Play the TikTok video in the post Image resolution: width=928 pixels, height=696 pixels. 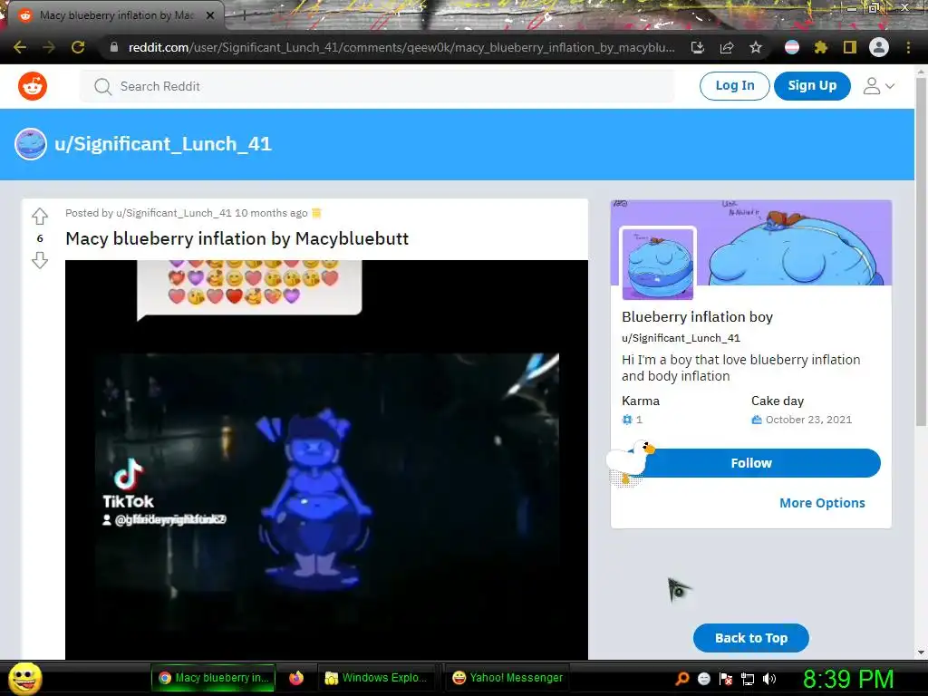(x=326, y=459)
